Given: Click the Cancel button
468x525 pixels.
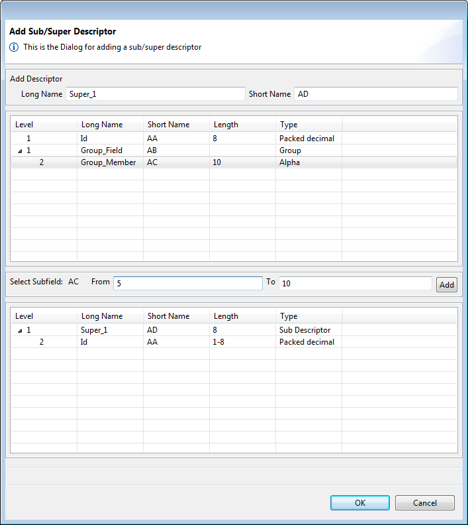Looking at the screenshot, I should (x=425, y=503).
